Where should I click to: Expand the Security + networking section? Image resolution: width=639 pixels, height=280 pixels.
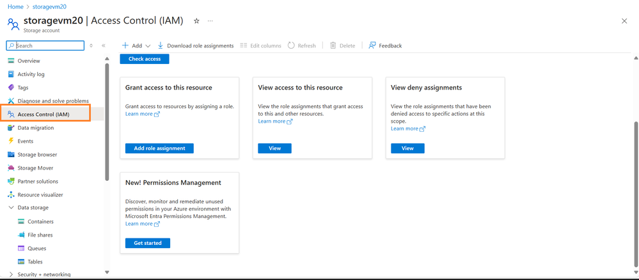11,274
